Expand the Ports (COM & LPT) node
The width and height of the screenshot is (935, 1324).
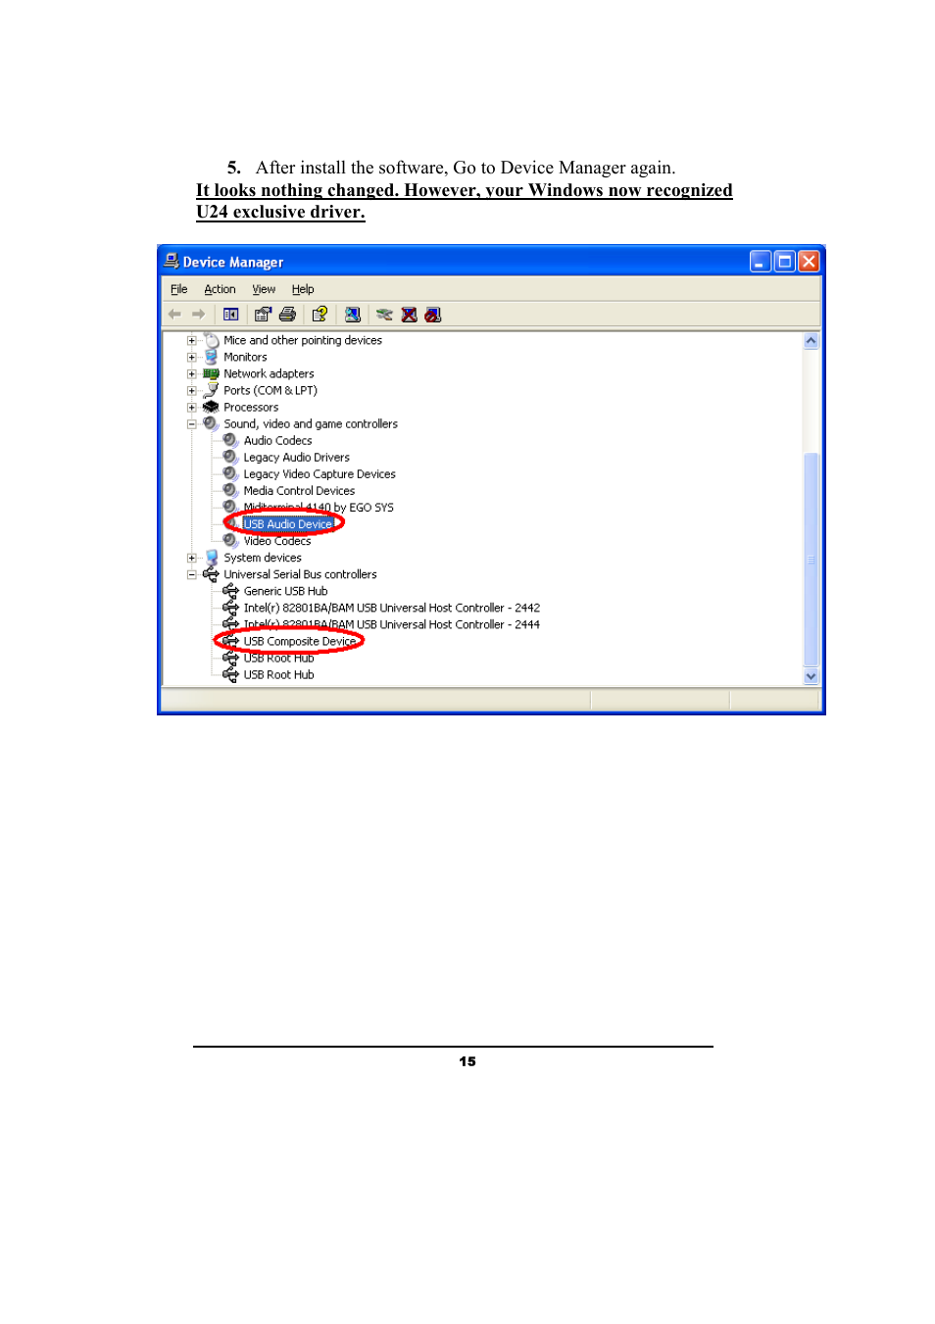(192, 390)
